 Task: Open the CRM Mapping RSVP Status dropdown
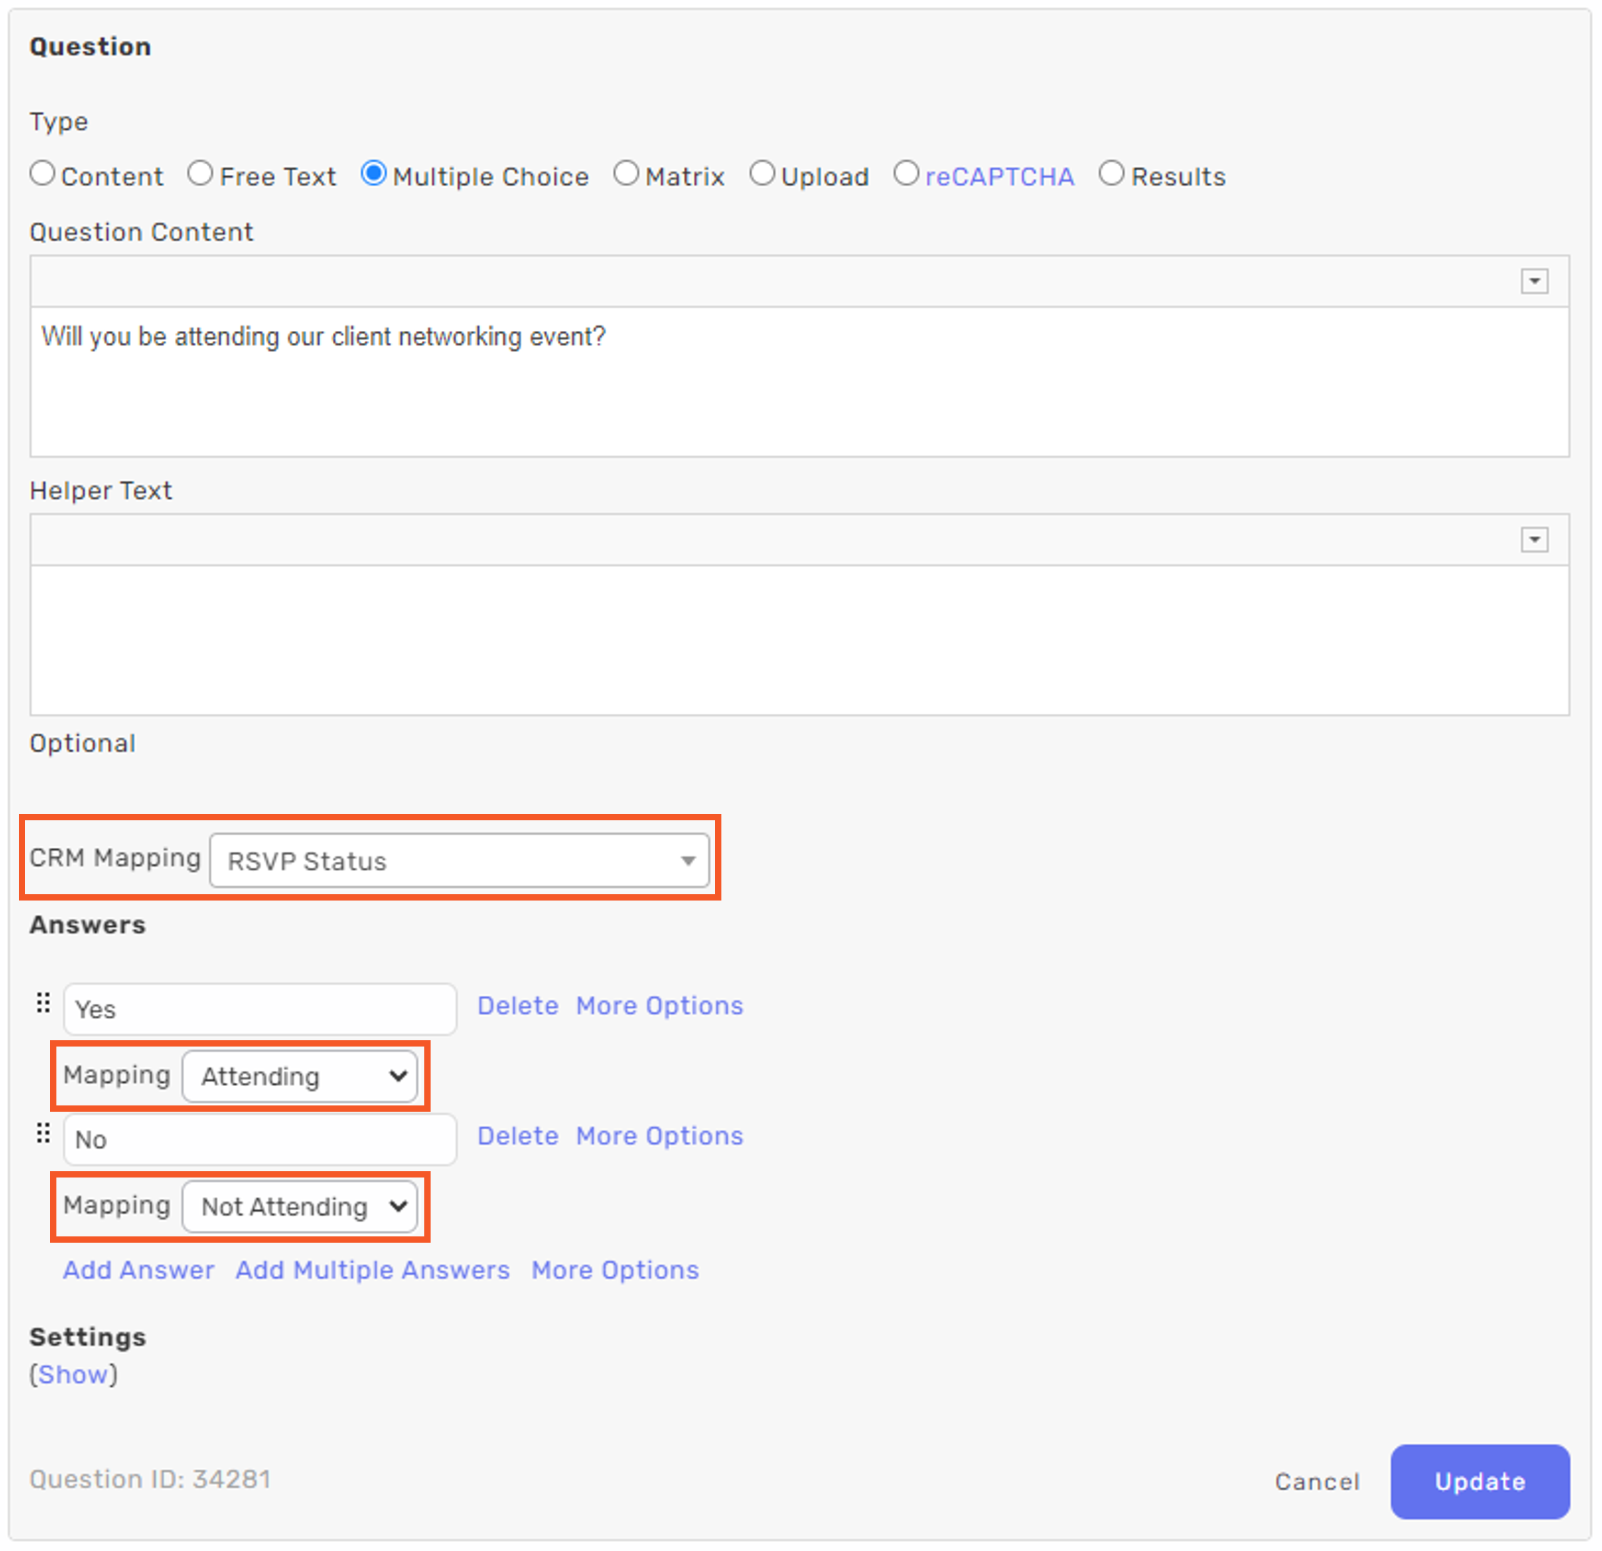[x=459, y=860]
